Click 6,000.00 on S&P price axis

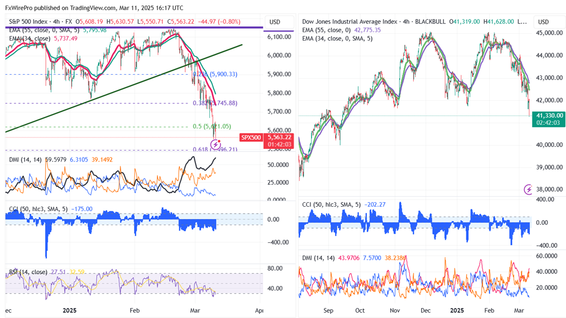(x=279, y=55)
